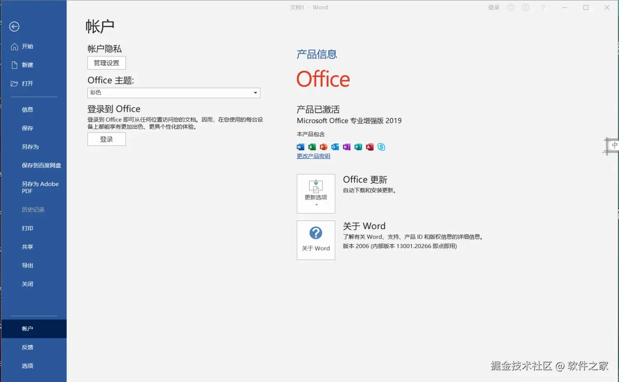Click the Outlook app icon under 本产品包含
The height and width of the screenshot is (382, 619).
(335, 147)
